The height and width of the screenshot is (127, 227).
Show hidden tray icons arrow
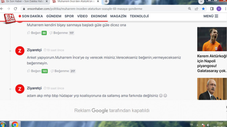click(197, 125)
